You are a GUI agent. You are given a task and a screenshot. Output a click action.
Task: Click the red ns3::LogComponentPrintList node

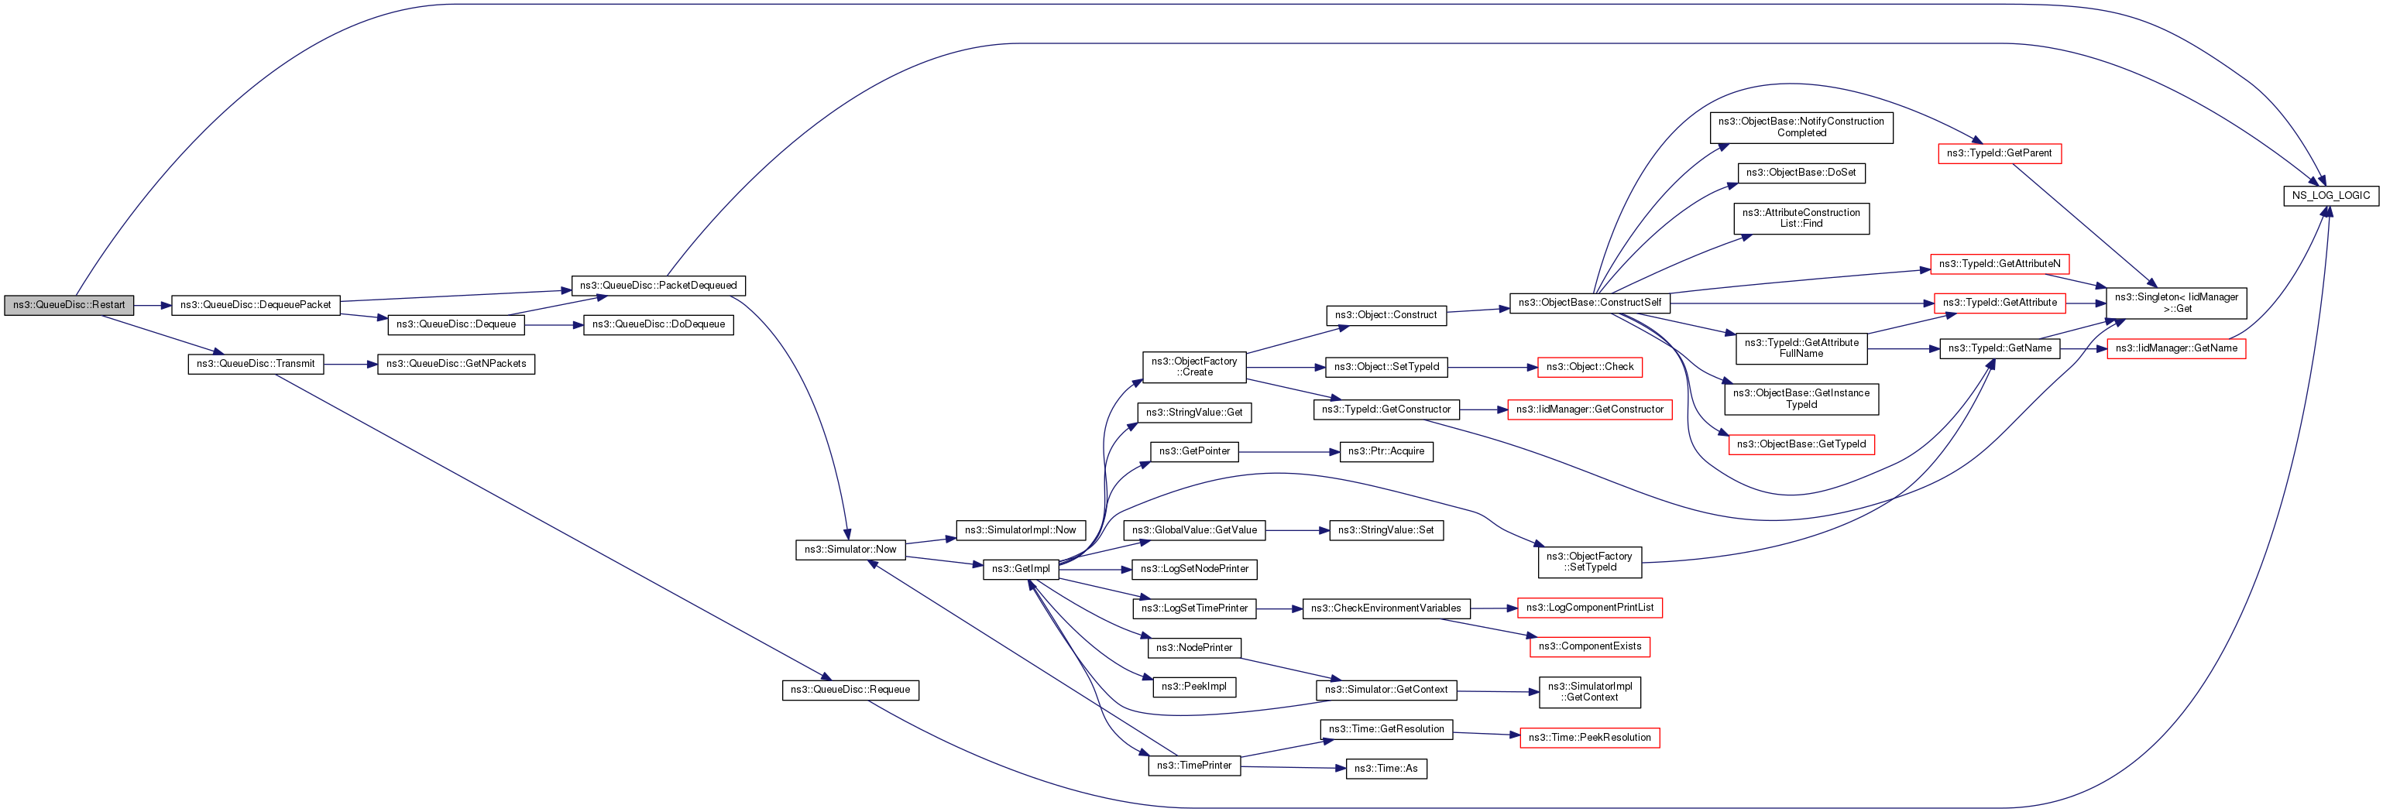pyautogui.click(x=1589, y=608)
